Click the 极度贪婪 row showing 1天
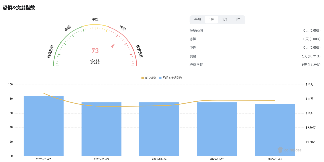324x162 pixels. click(x=255, y=65)
